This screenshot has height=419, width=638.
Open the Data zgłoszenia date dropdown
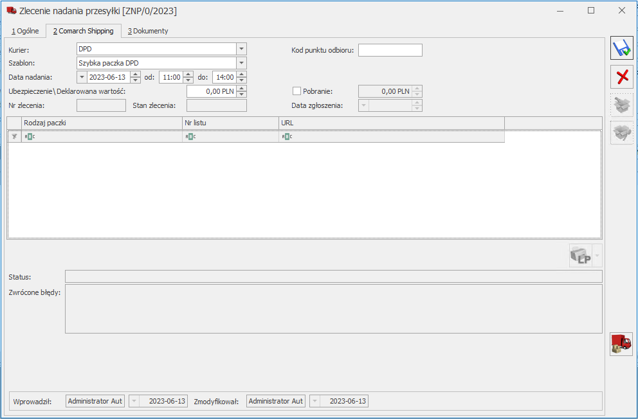pos(363,105)
